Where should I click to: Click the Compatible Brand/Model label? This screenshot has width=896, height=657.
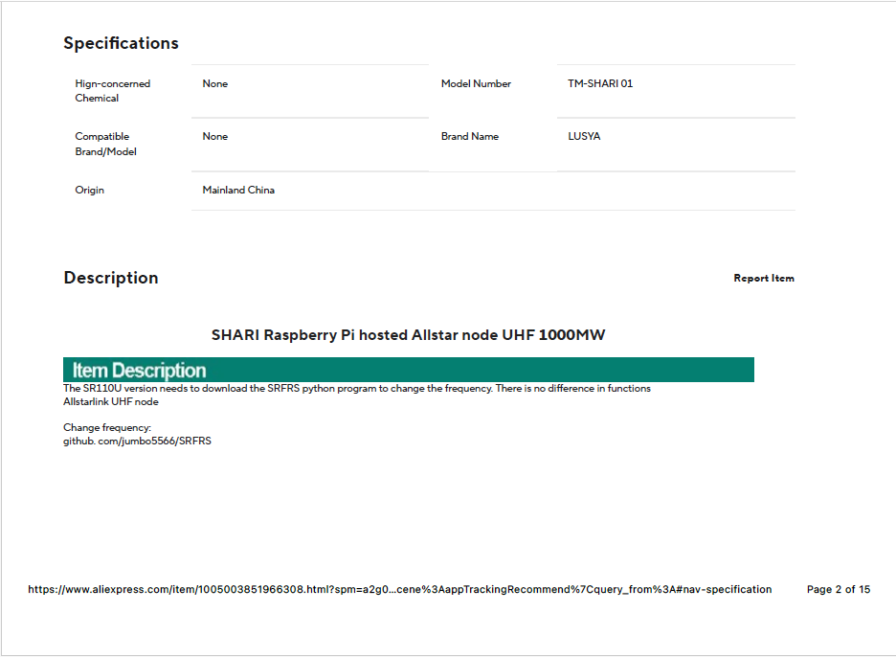point(105,144)
